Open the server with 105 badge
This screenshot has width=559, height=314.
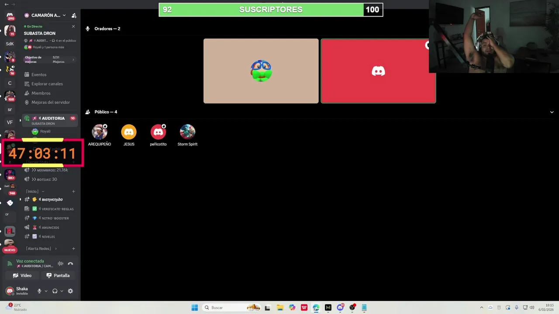10,96
